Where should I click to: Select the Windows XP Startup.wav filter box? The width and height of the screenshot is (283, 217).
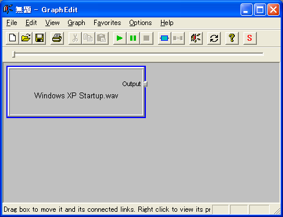pos(76,92)
